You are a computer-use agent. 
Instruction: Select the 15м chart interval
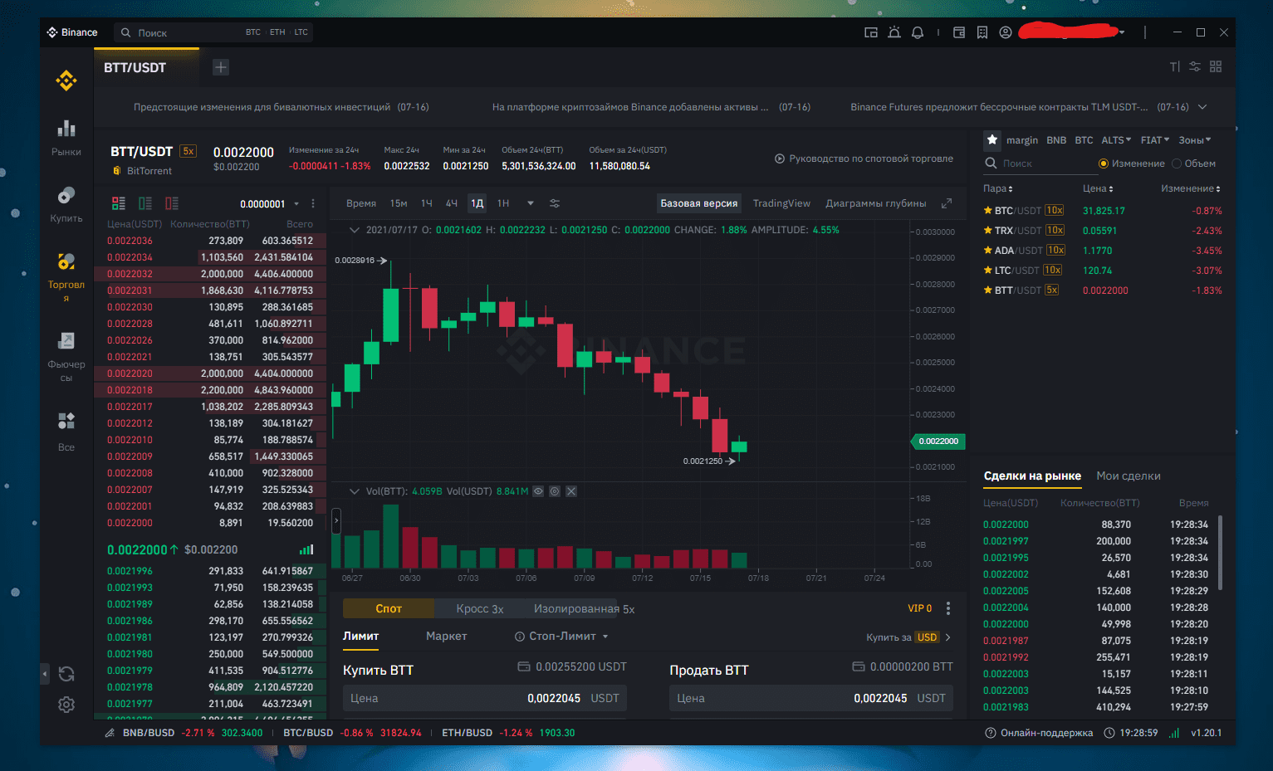399,203
